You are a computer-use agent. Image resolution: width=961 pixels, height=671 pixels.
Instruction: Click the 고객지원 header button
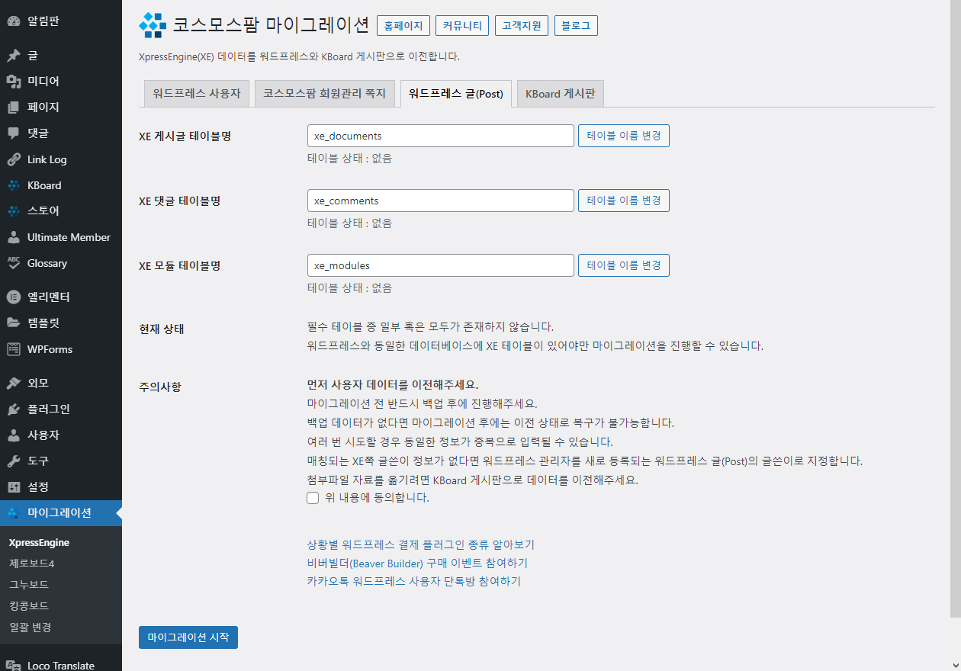tap(522, 25)
